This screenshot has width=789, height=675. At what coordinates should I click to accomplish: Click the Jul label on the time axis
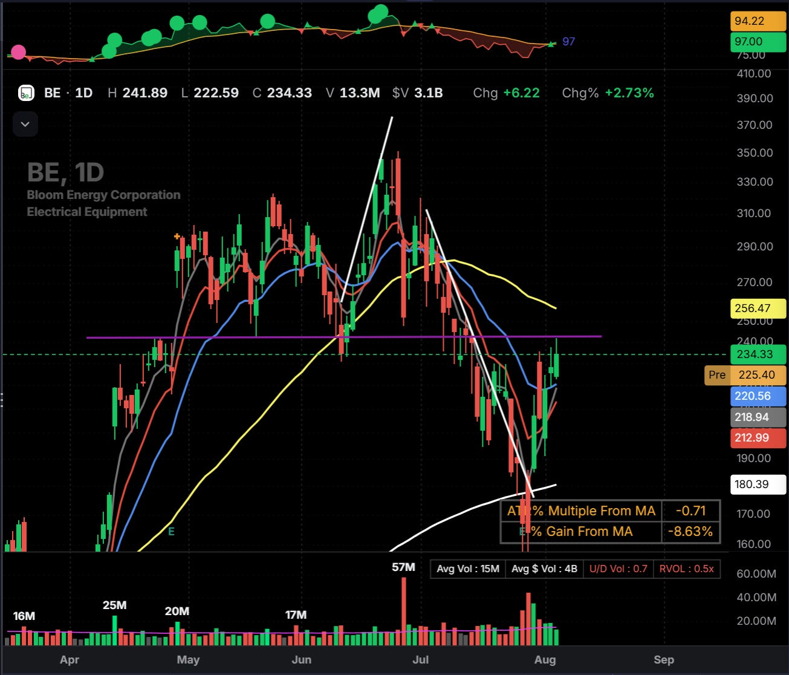420,660
